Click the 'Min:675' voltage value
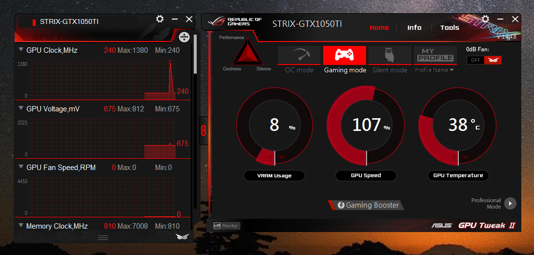534x255 pixels. (x=167, y=109)
